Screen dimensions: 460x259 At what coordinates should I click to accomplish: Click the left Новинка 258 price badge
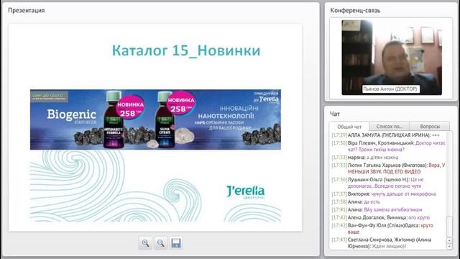(130, 107)
